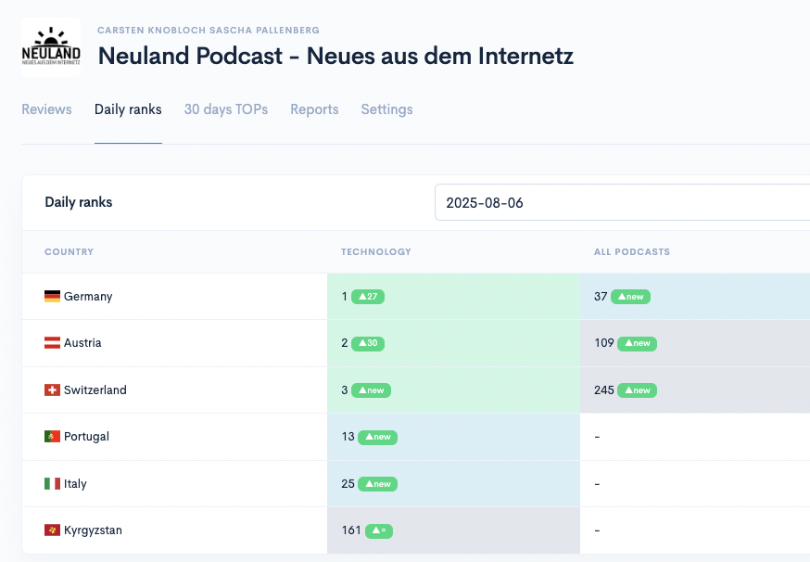Viewport: 810px width, 562px height.
Task: Click the date field showing 2025-08-06
Action: 622,202
